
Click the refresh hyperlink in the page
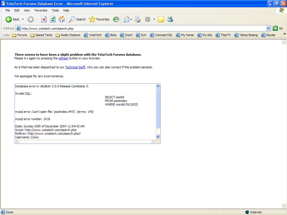[x=63, y=58]
